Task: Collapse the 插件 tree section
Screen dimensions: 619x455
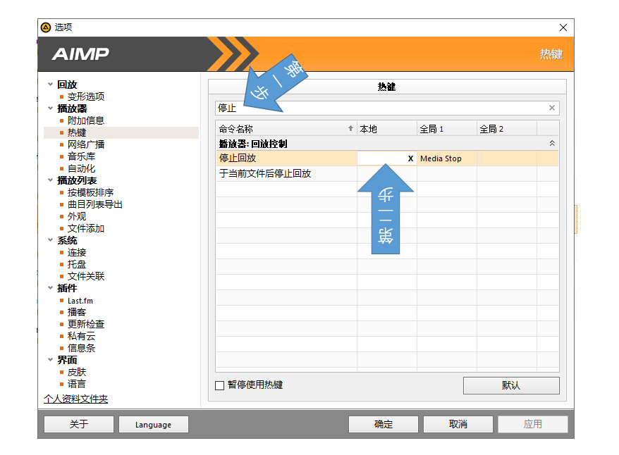Action: [50, 288]
